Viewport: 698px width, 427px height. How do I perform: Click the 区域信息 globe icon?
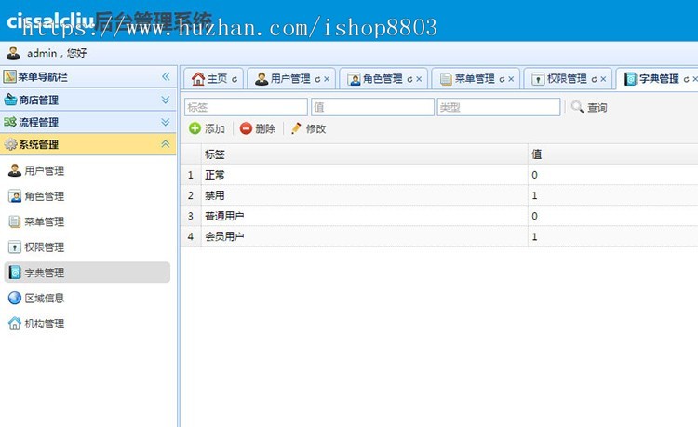pos(15,298)
